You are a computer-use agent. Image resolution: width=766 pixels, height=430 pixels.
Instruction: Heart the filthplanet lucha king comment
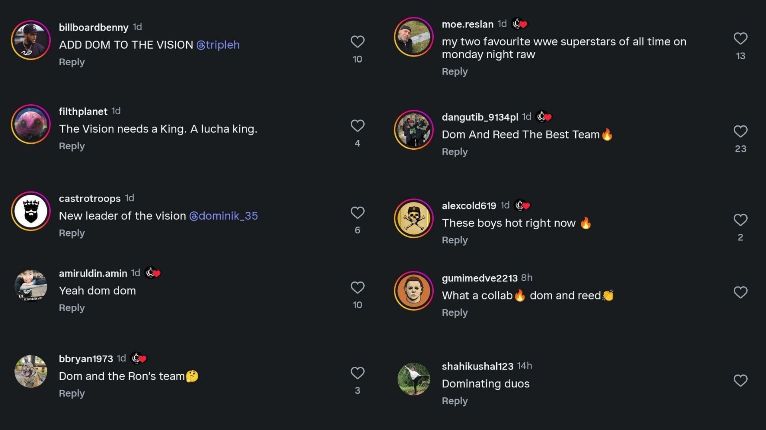(357, 126)
